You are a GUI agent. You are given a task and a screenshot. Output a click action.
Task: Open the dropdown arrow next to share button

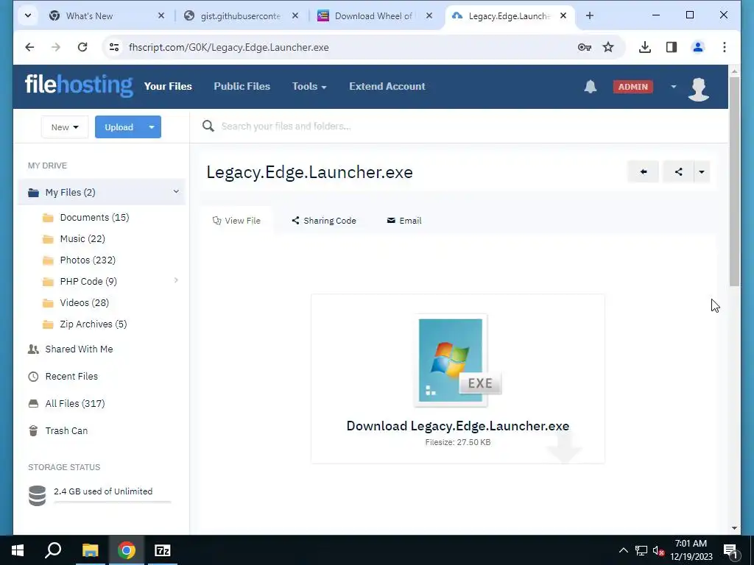[x=702, y=171]
